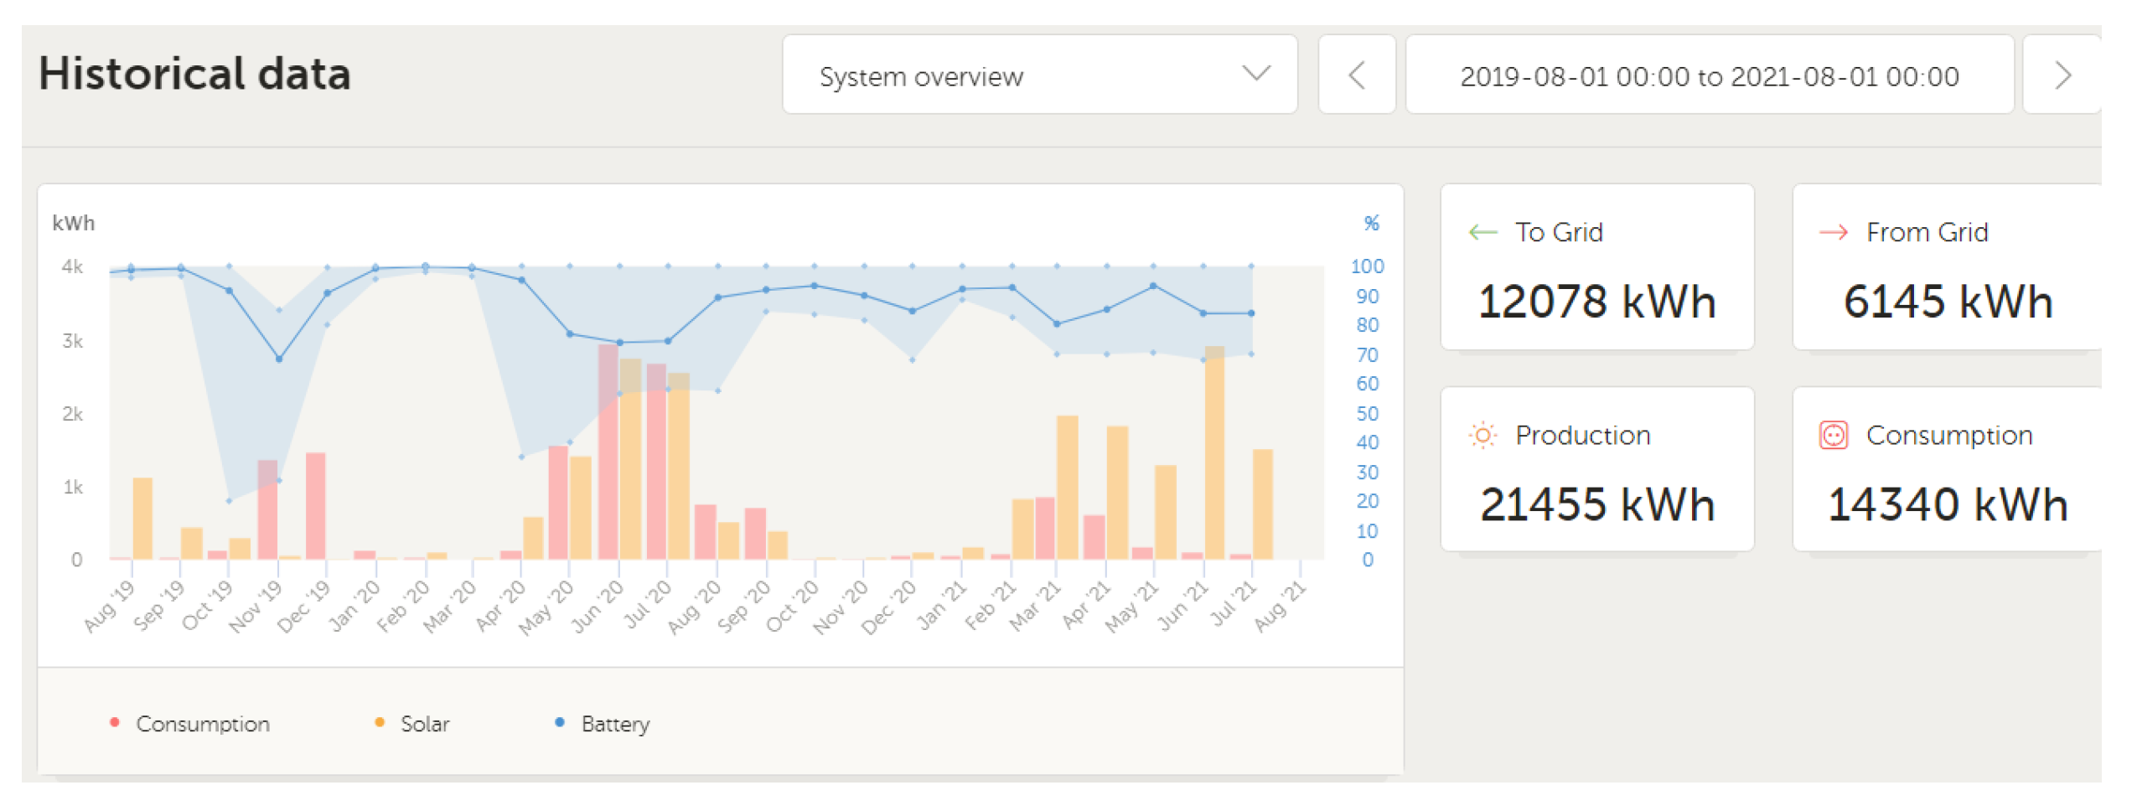Click the Consumption socket icon

tap(1832, 435)
